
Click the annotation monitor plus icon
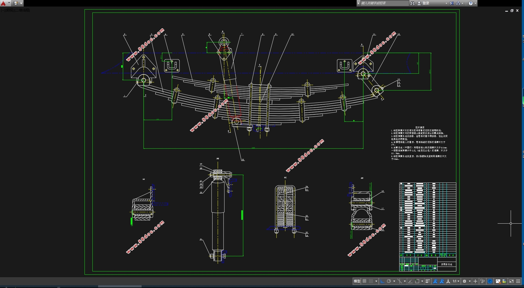coord(475,281)
